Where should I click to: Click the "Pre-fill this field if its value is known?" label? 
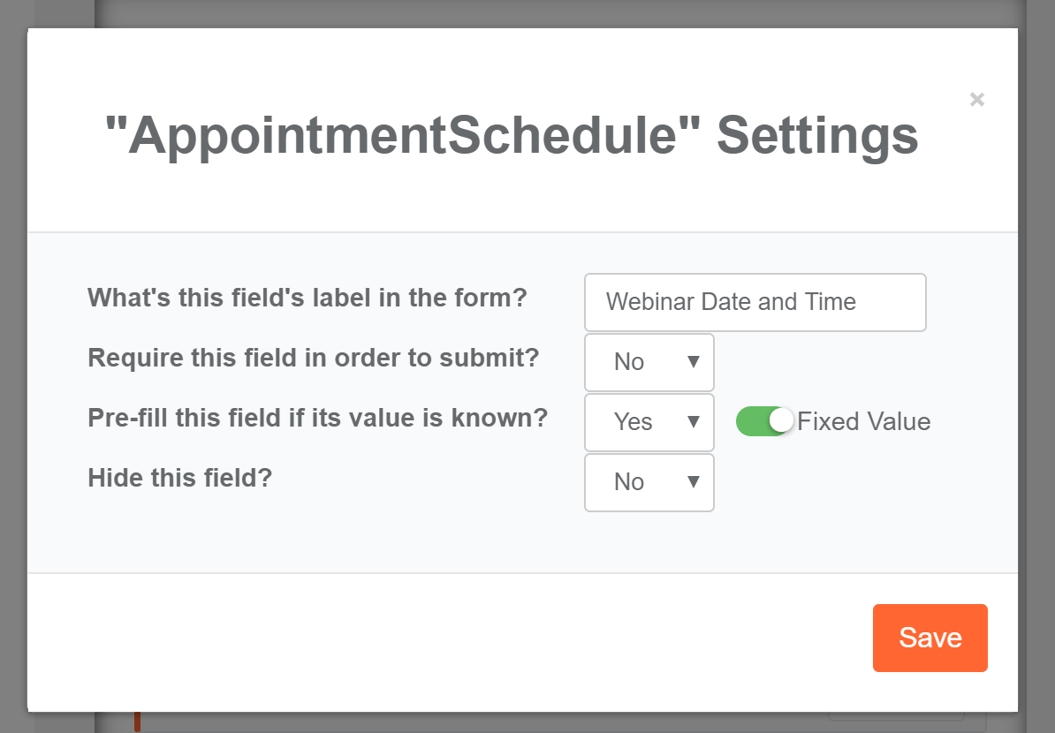pyautogui.click(x=318, y=418)
